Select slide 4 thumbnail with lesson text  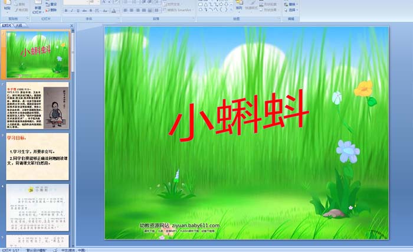37,208
